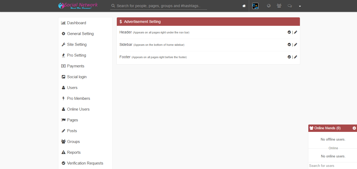Click the Social Network logo

[x=78, y=6]
